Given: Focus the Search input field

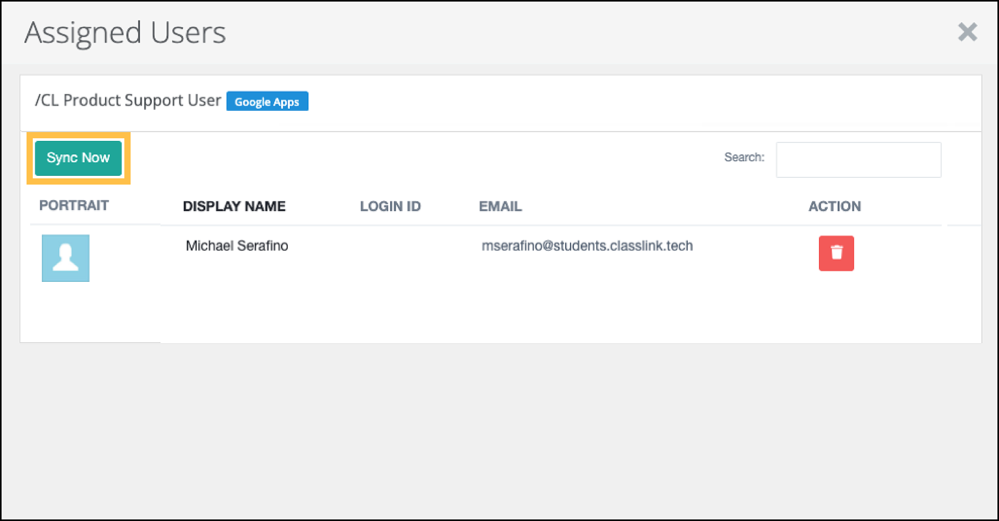Looking at the screenshot, I should [858, 160].
